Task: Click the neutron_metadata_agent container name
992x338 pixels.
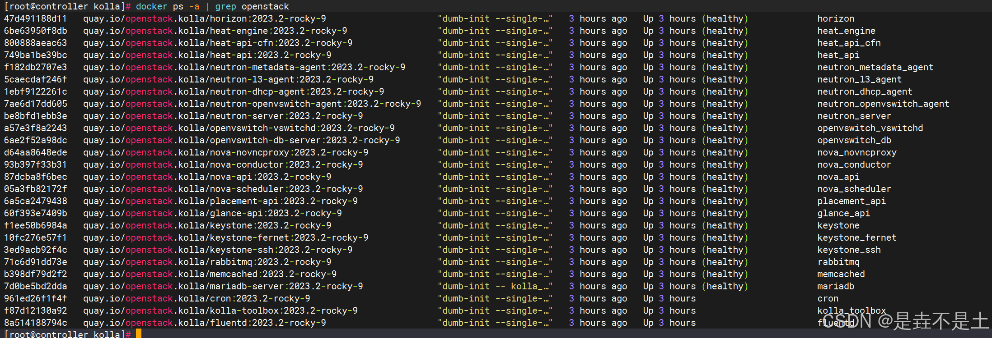Action: tap(875, 67)
